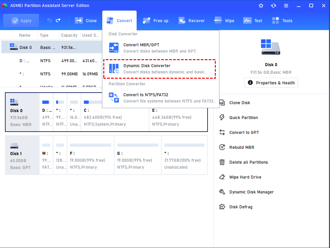The image size is (330, 248).
Task: Click Delete all Partitions option
Action: pos(248,162)
